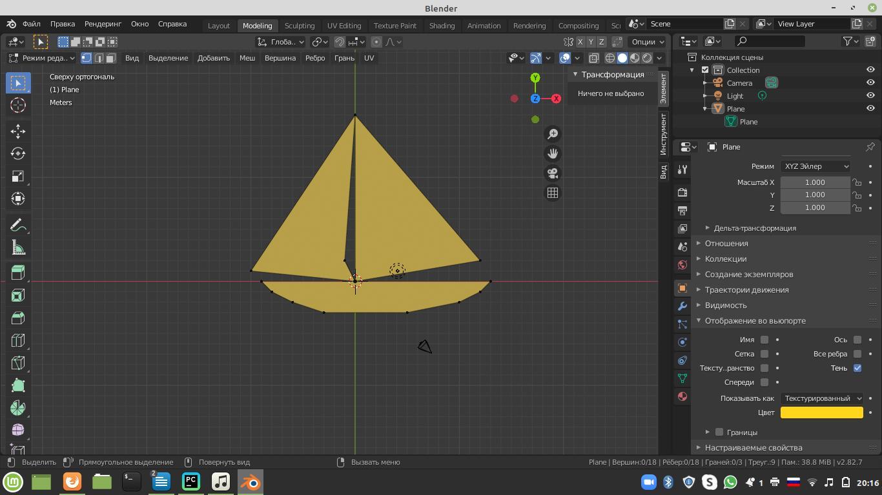Viewport: 882px width, 495px height.
Task: Open the Рендеринг menu
Action: coord(103,24)
